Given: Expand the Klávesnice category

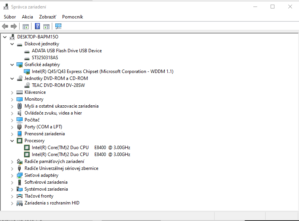Looking at the screenshot, I should click(12, 93).
